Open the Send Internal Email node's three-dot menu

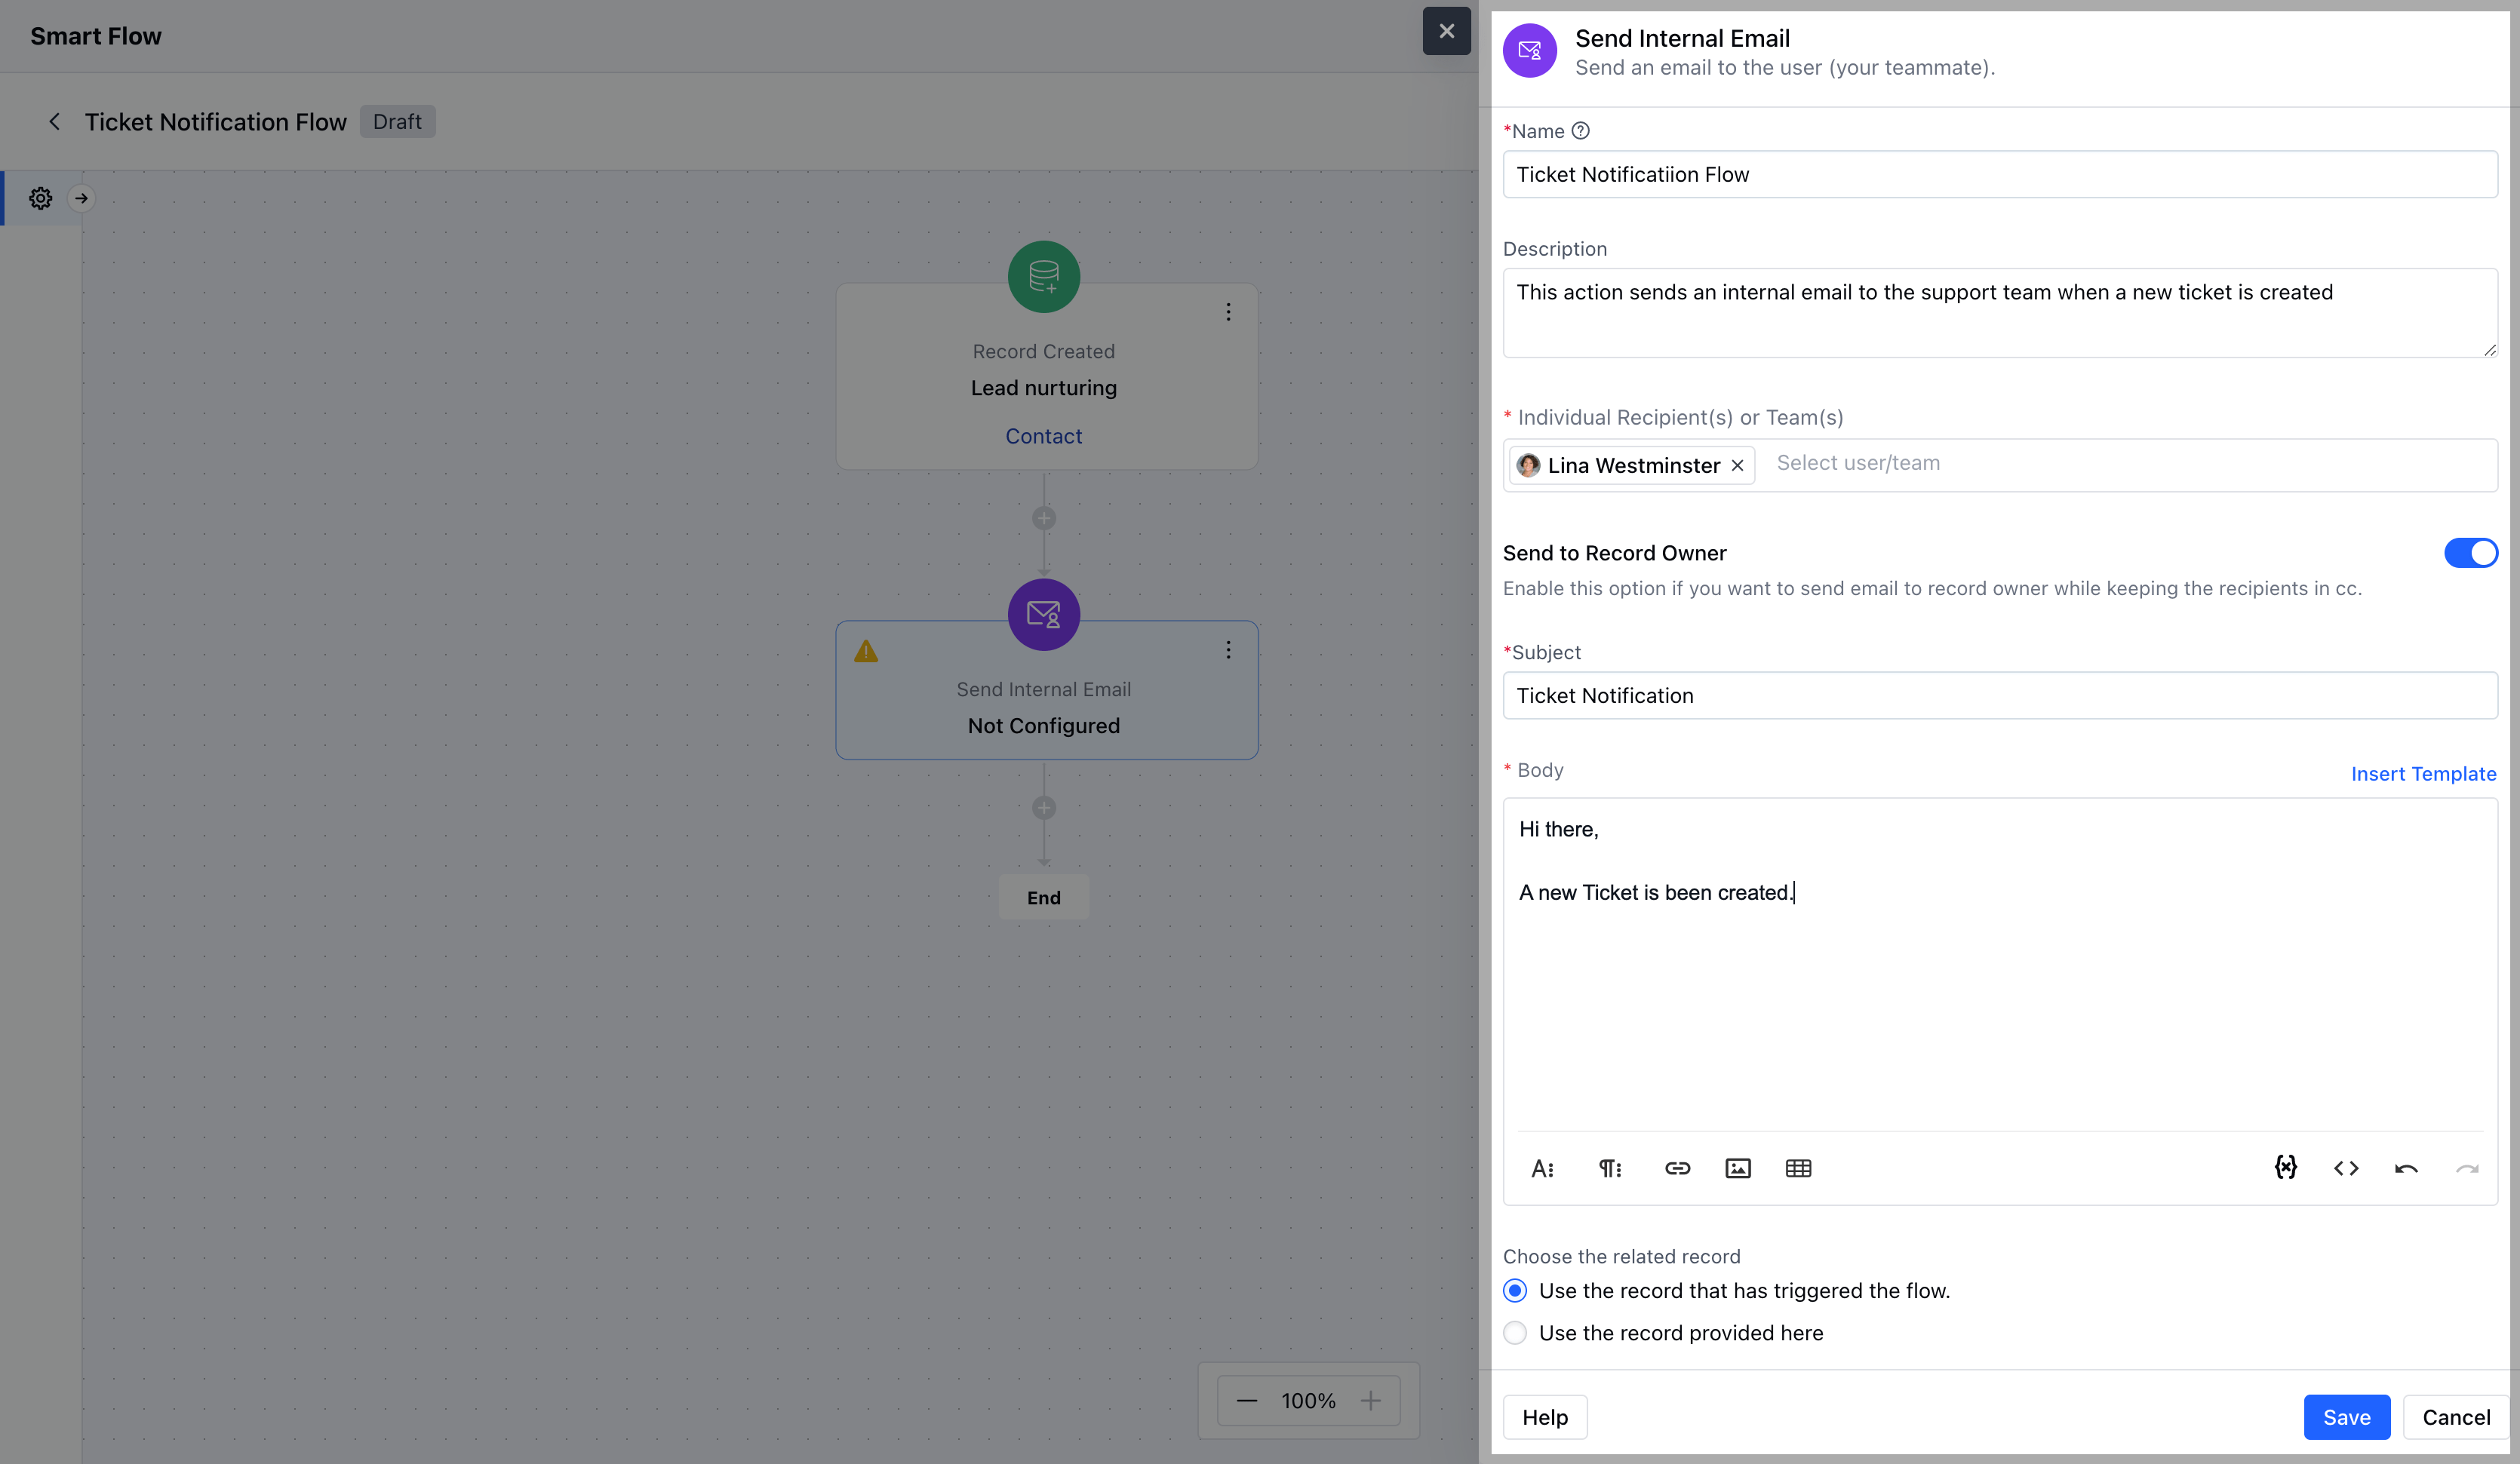point(1228,650)
